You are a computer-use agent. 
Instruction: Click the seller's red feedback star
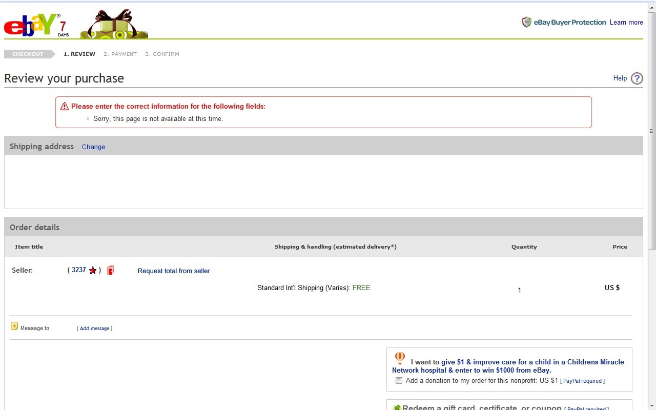pos(93,271)
